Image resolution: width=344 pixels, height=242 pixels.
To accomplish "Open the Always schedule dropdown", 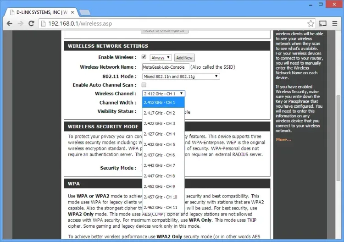I will tap(161, 58).
